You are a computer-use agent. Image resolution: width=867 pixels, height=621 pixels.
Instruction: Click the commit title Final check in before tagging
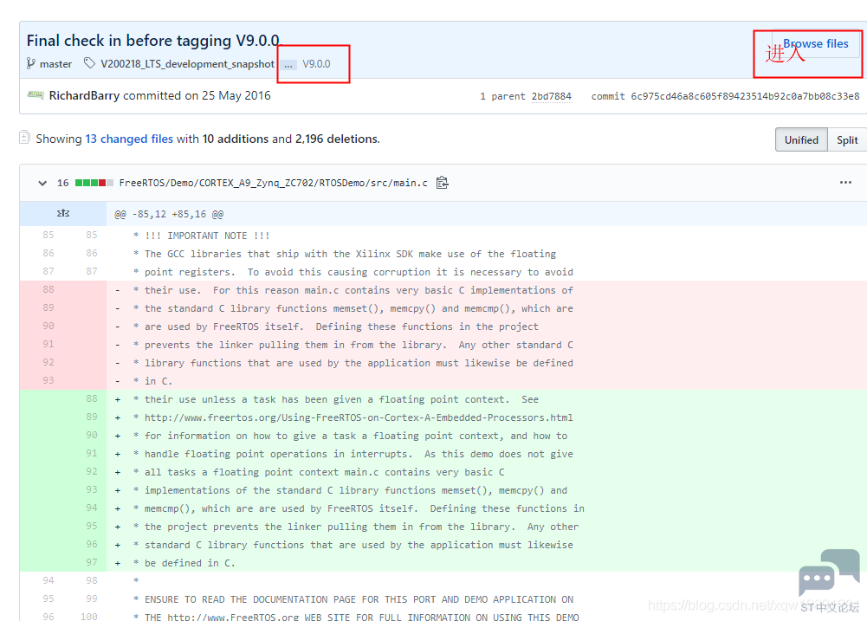click(154, 41)
